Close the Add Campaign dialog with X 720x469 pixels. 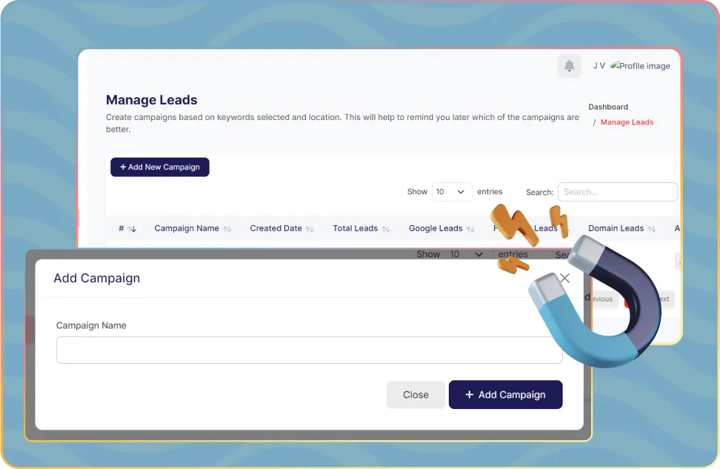[x=564, y=278]
